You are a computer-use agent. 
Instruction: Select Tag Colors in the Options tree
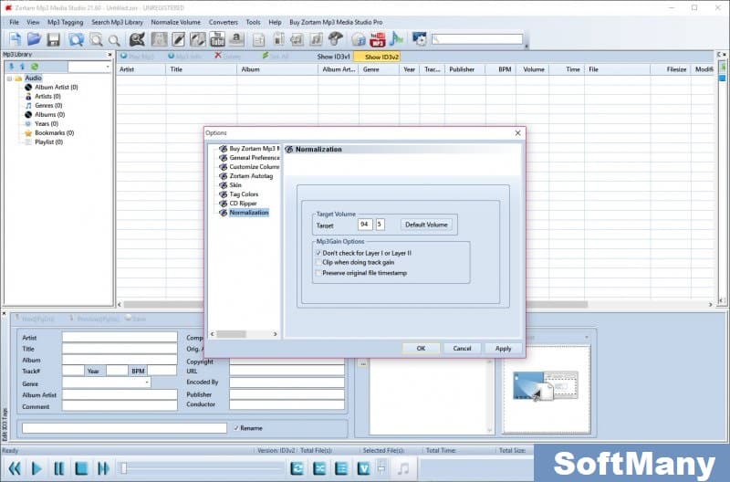point(244,194)
